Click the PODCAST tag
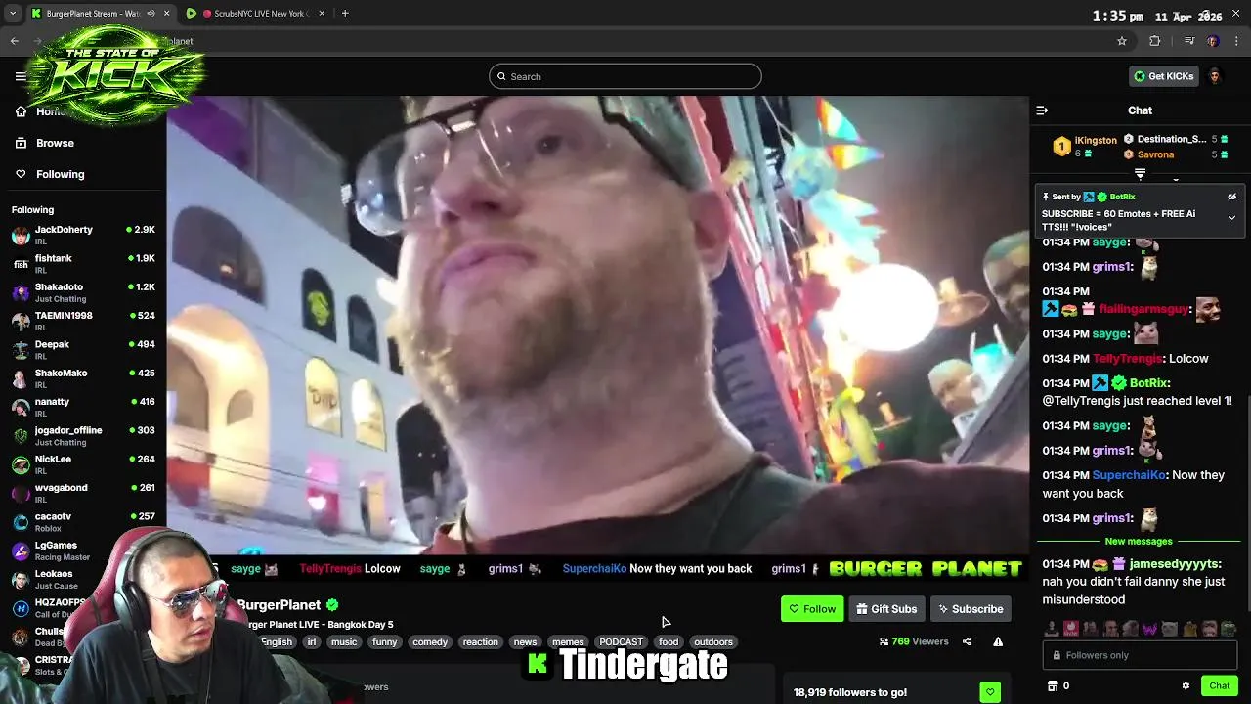Viewport: 1251px width, 704px height. pos(621,642)
